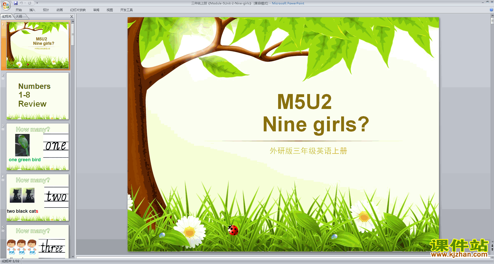Select slide 5 thumbnail with three
Image resolution: width=494 pixels, height=264 pixels.
tap(38, 242)
